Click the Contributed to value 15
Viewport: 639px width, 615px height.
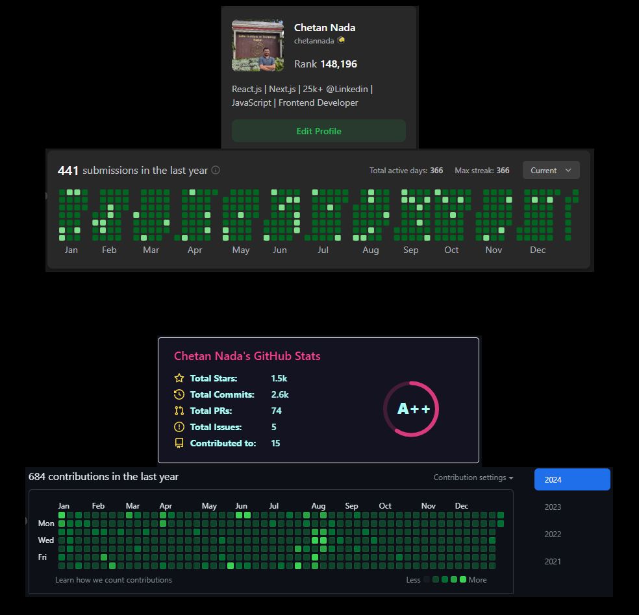click(x=275, y=443)
